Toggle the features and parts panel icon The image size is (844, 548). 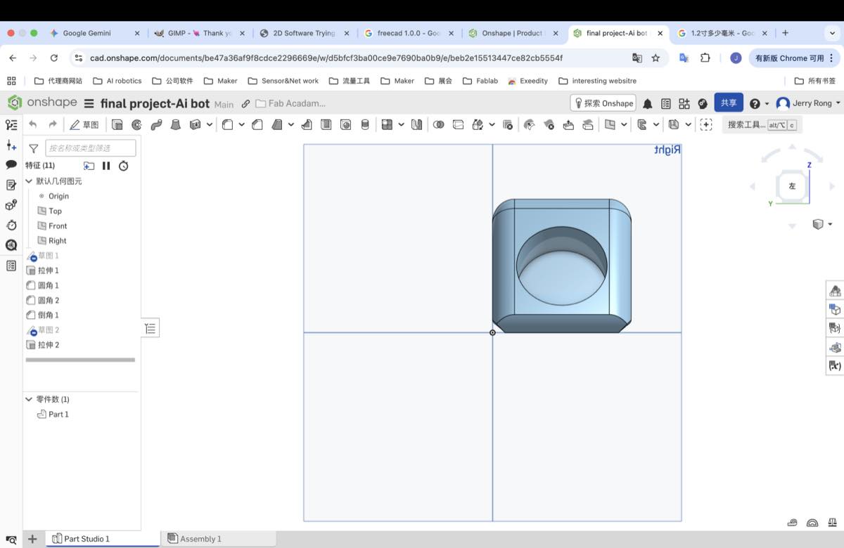(11, 124)
